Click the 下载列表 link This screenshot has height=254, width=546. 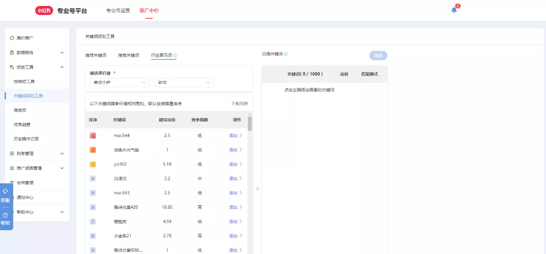click(239, 104)
